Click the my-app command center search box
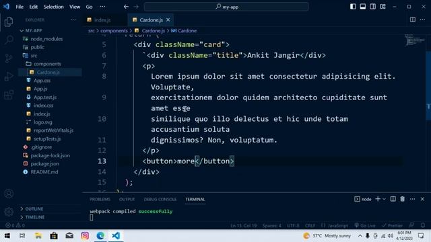 point(226,7)
